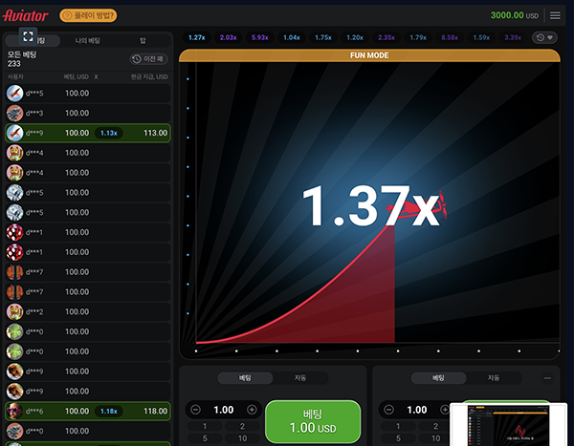Select 베팅 mode in second bet panel

pos(437,378)
